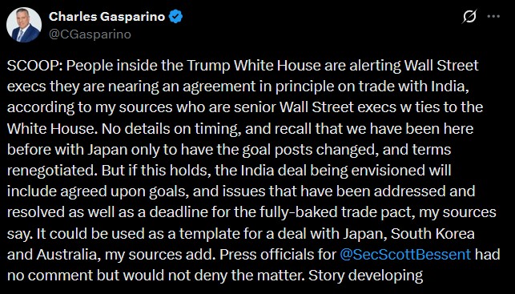Click the phrase 'would not deny the matter'
Image resolution: width=515 pixels, height=294 pixels.
(212, 276)
